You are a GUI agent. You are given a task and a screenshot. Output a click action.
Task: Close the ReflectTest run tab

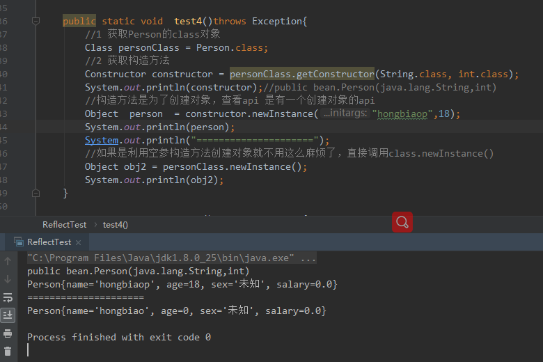coord(78,242)
